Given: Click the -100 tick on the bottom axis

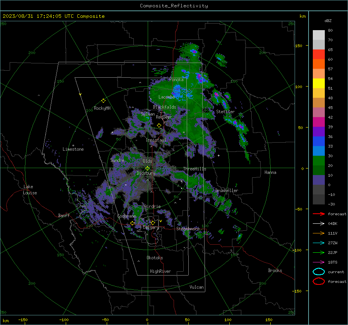Looking at the screenshot, I should point(64,320).
